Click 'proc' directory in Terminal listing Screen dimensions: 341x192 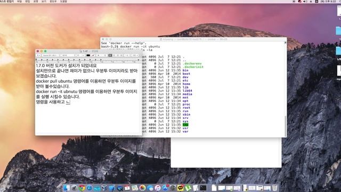pos(186,105)
